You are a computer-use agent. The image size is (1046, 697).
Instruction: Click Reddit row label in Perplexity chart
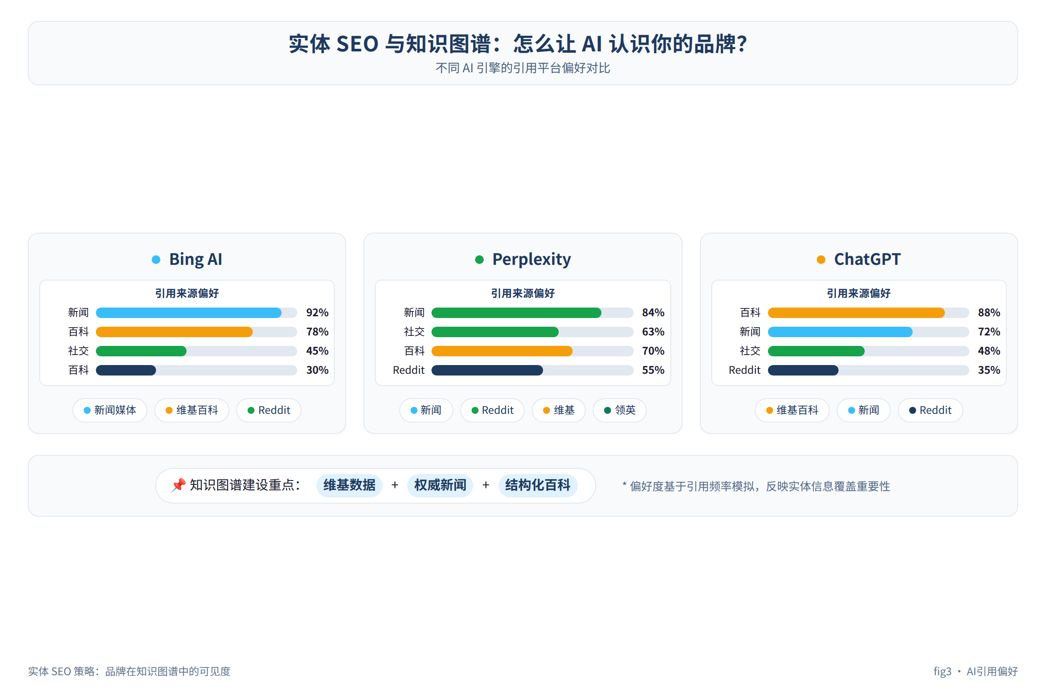click(409, 370)
